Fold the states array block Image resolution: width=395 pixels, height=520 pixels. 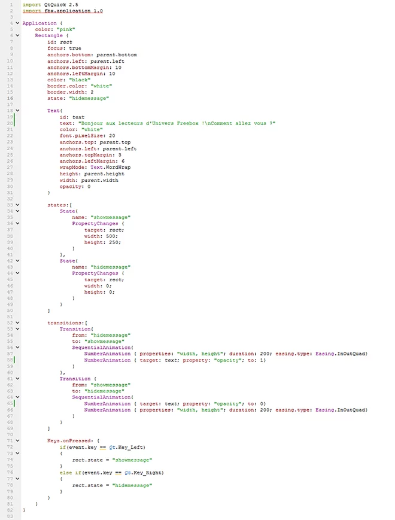click(17, 205)
